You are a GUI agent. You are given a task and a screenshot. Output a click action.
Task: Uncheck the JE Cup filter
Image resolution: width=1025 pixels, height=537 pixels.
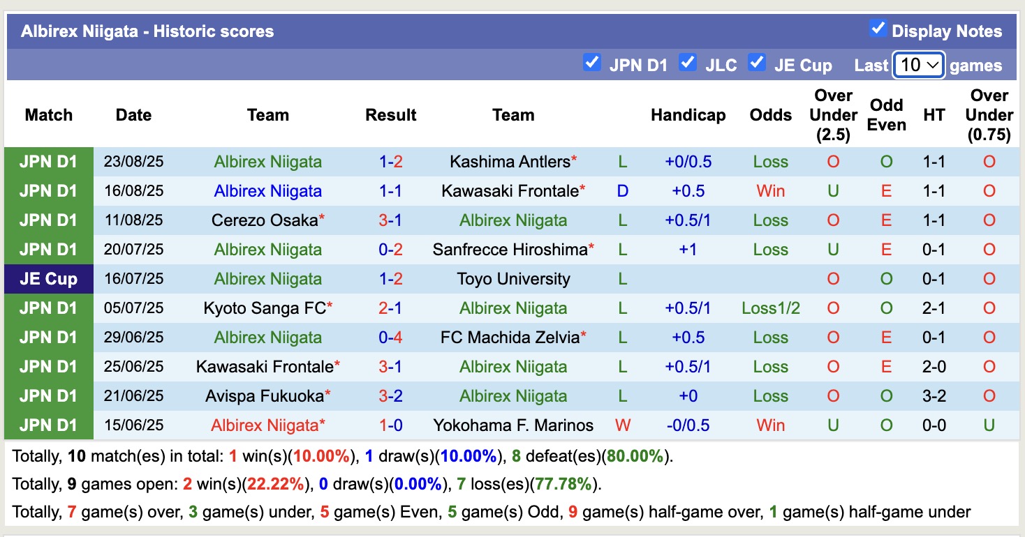[x=757, y=62]
